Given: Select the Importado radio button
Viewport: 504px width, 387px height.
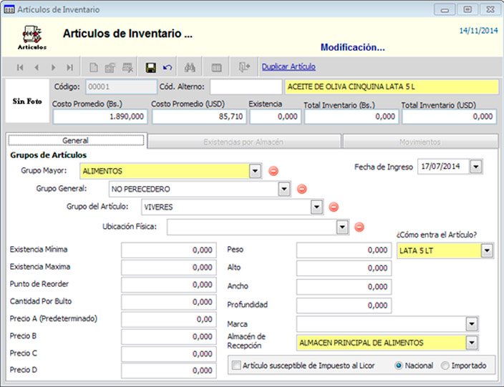Looking at the screenshot, I should (445, 366).
